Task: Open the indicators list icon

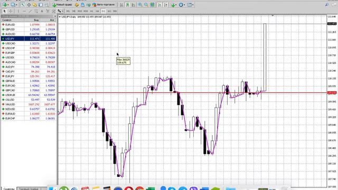Action: pyautogui.click(x=173, y=5)
